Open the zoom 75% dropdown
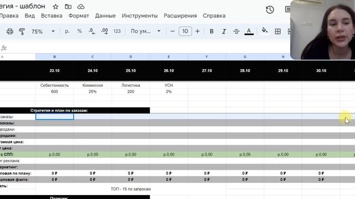 (43, 32)
